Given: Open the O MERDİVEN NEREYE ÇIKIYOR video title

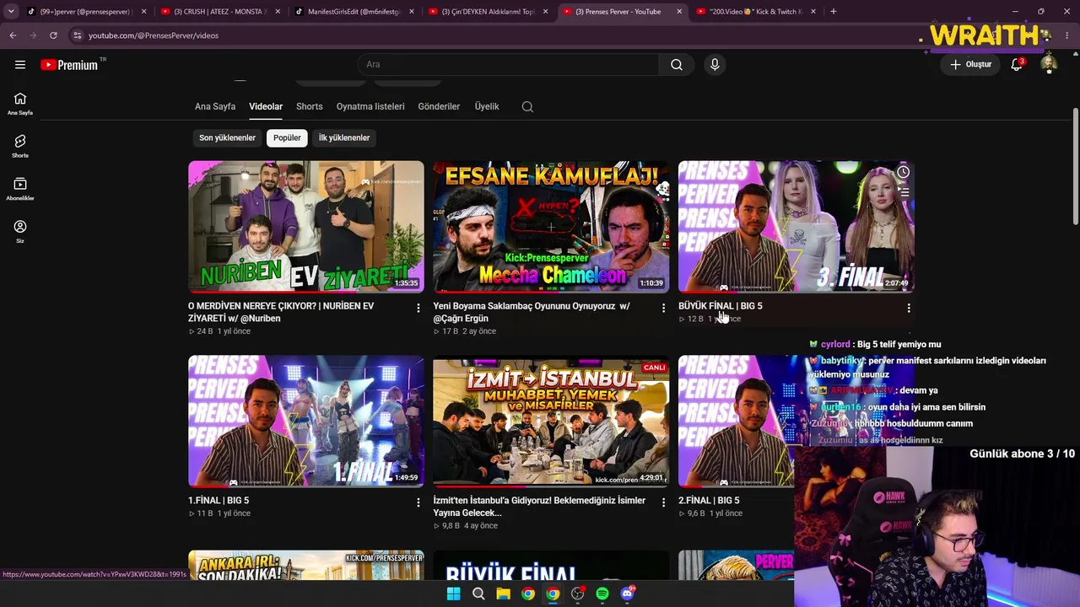Looking at the screenshot, I should pyautogui.click(x=281, y=312).
